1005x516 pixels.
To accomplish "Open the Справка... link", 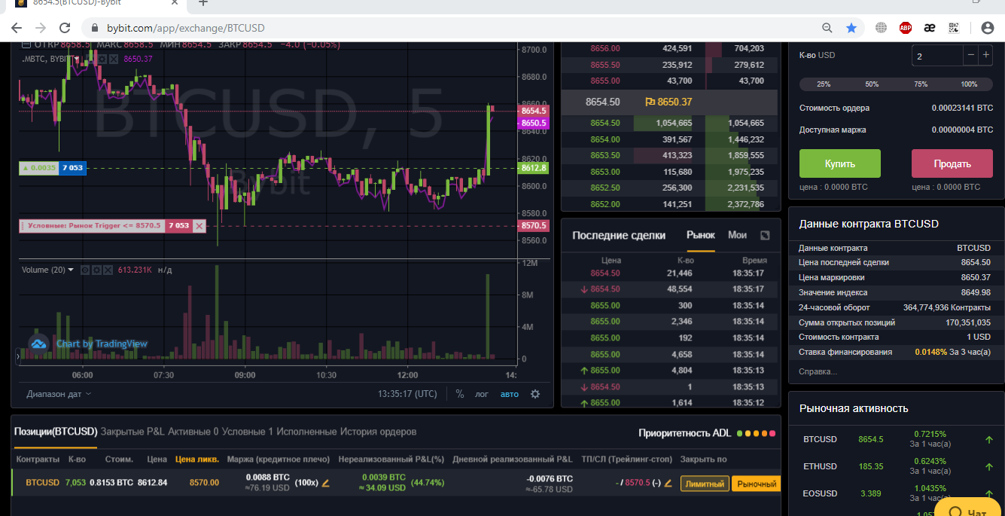I will (818, 371).
